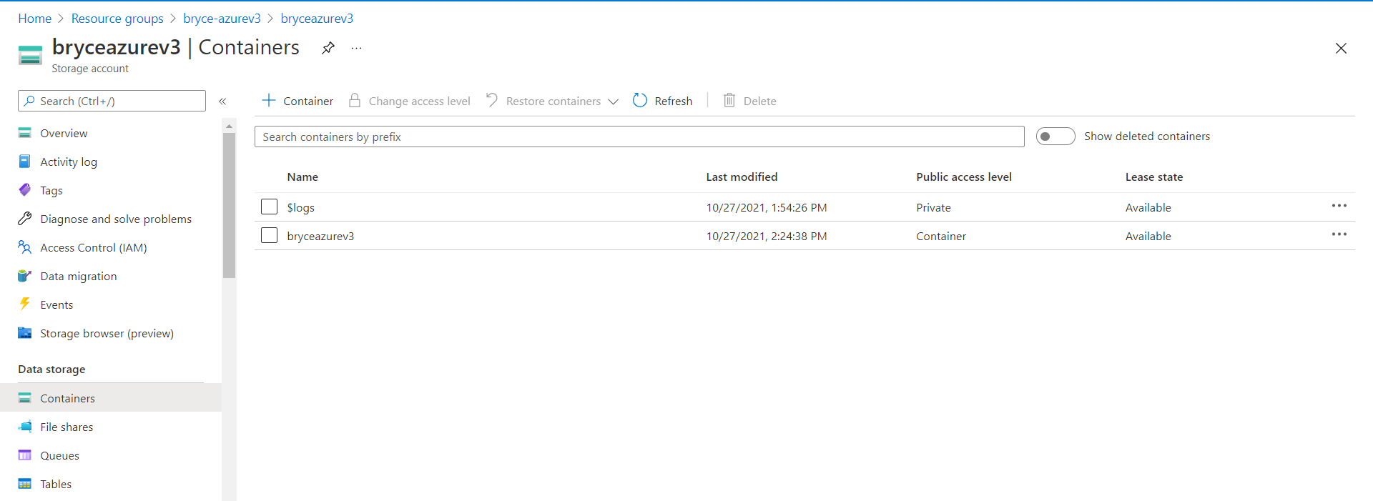The width and height of the screenshot is (1373, 501).
Task: Click the Data storage section heading
Action: point(51,369)
